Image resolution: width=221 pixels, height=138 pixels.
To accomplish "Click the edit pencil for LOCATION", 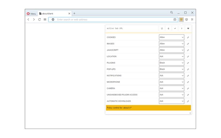I will click(x=188, y=56).
